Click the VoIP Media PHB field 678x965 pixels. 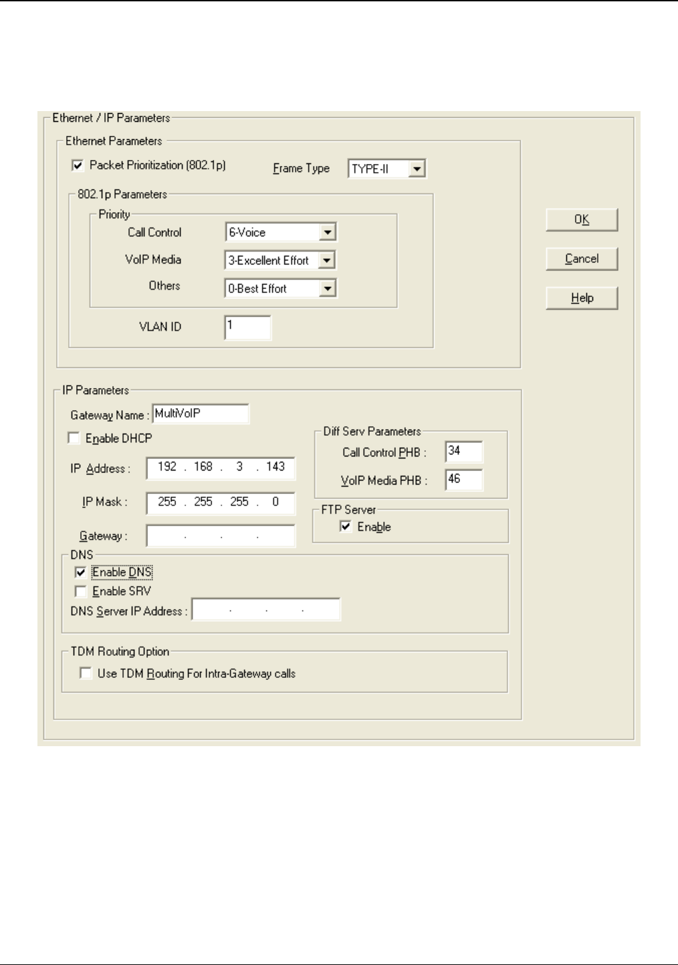click(464, 480)
